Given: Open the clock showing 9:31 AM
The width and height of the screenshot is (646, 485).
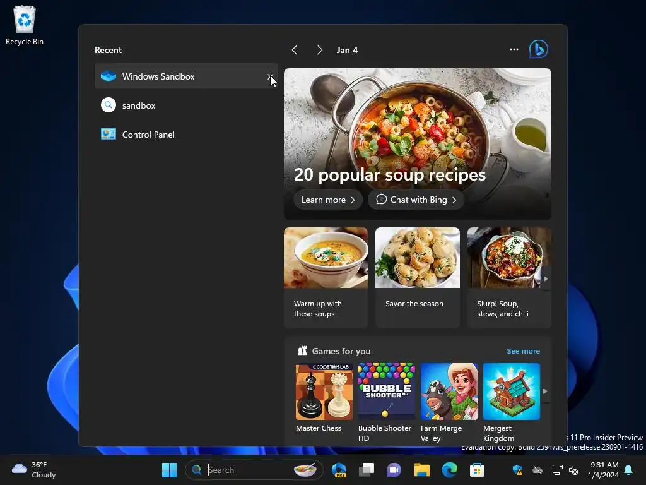Looking at the screenshot, I should click(604, 470).
